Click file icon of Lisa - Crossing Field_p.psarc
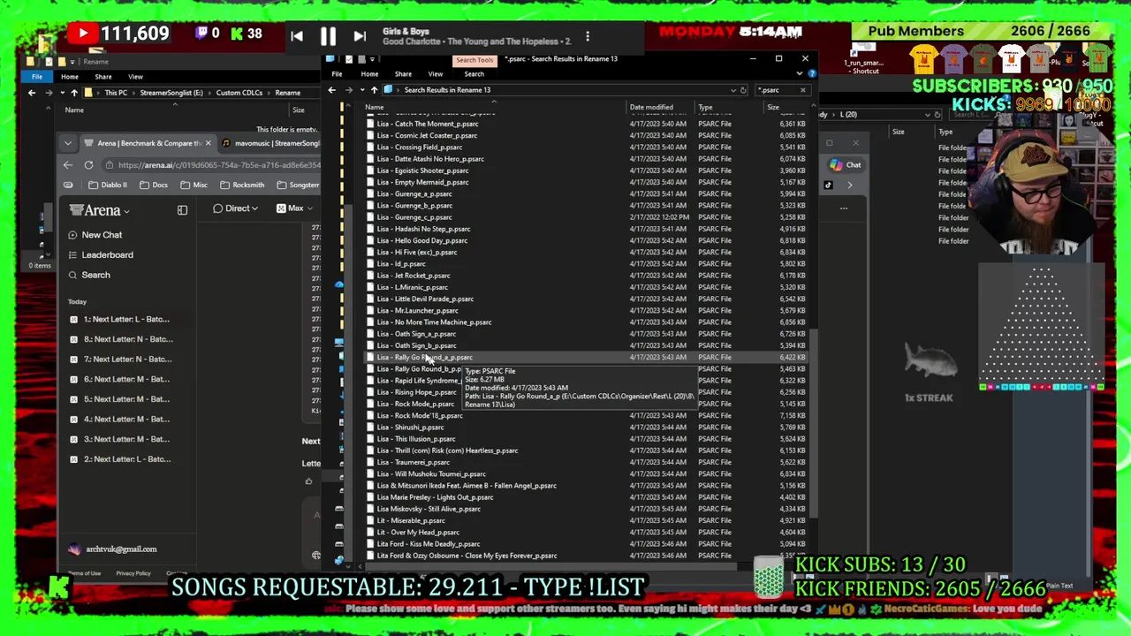 [x=370, y=147]
